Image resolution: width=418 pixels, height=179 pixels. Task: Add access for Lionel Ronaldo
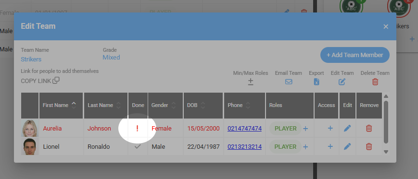330,146
